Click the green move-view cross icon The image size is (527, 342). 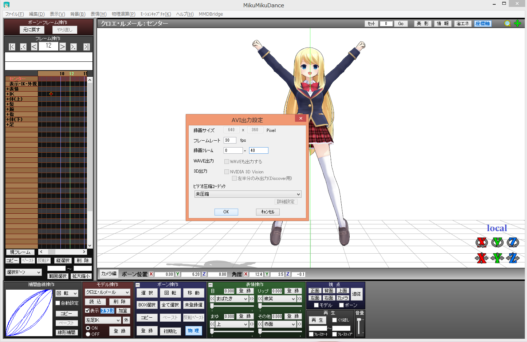pos(518,23)
